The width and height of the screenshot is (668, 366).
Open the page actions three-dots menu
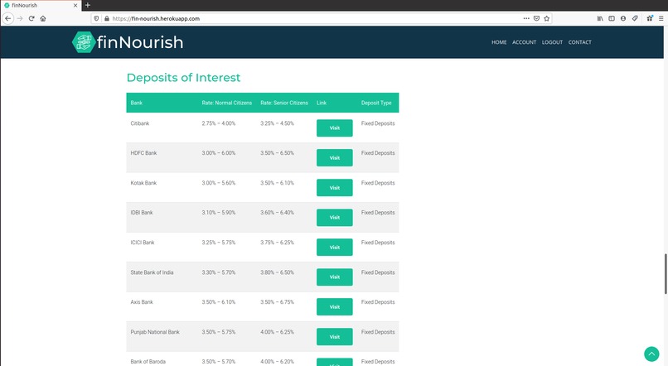526,18
